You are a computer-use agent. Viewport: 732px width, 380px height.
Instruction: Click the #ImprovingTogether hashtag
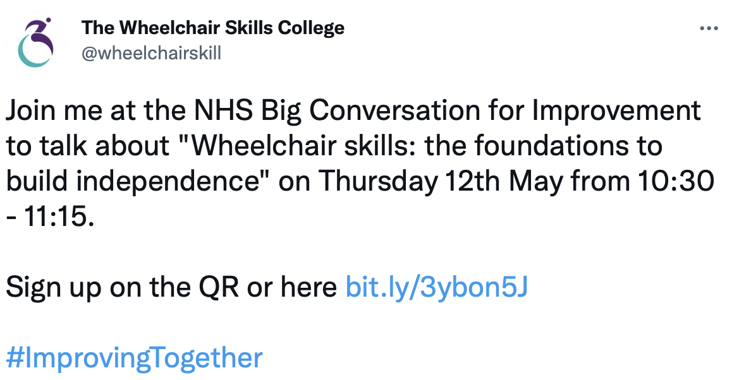[x=135, y=358]
